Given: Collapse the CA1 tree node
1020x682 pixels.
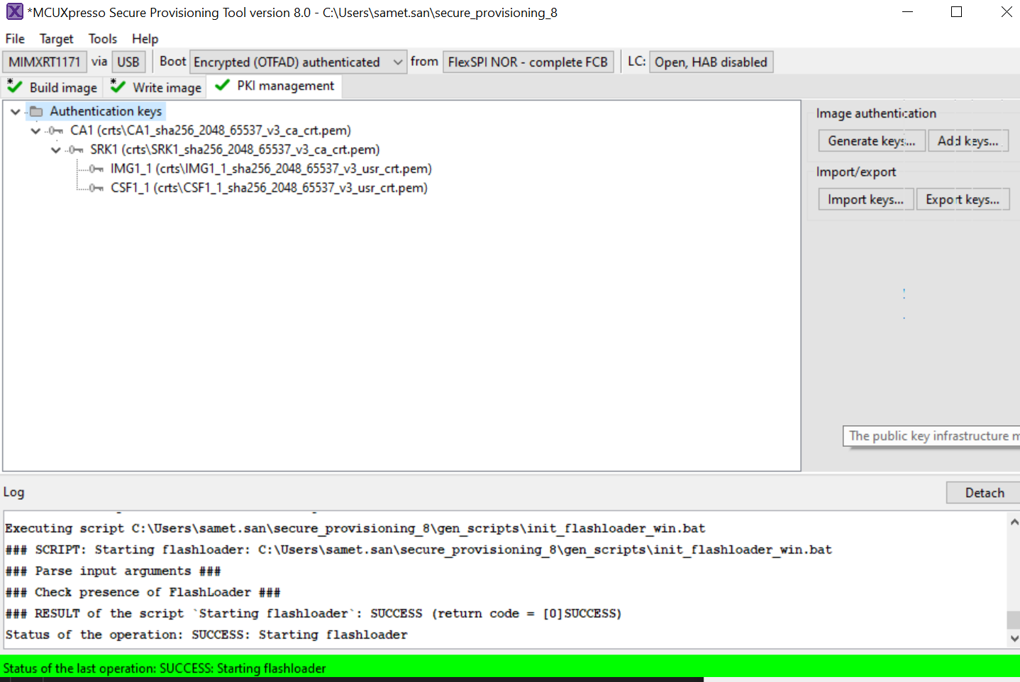Looking at the screenshot, I should [35, 130].
